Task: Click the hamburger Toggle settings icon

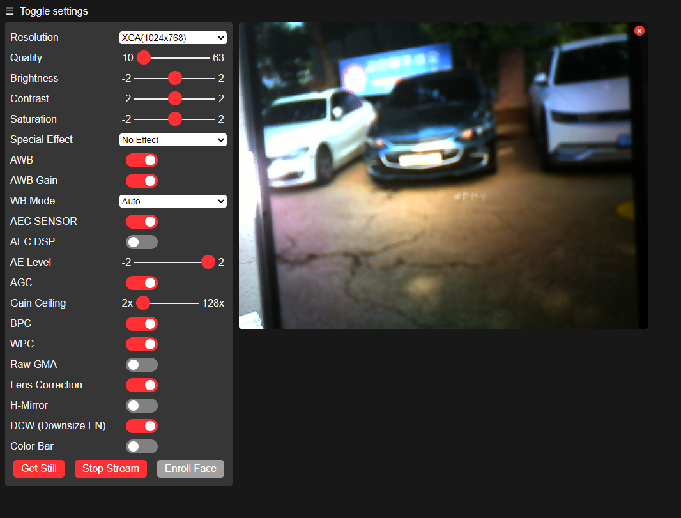Action: pyautogui.click(x=10, y=11)
